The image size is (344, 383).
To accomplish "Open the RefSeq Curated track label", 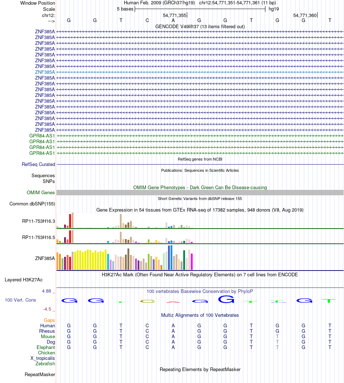I will [38, 165].
